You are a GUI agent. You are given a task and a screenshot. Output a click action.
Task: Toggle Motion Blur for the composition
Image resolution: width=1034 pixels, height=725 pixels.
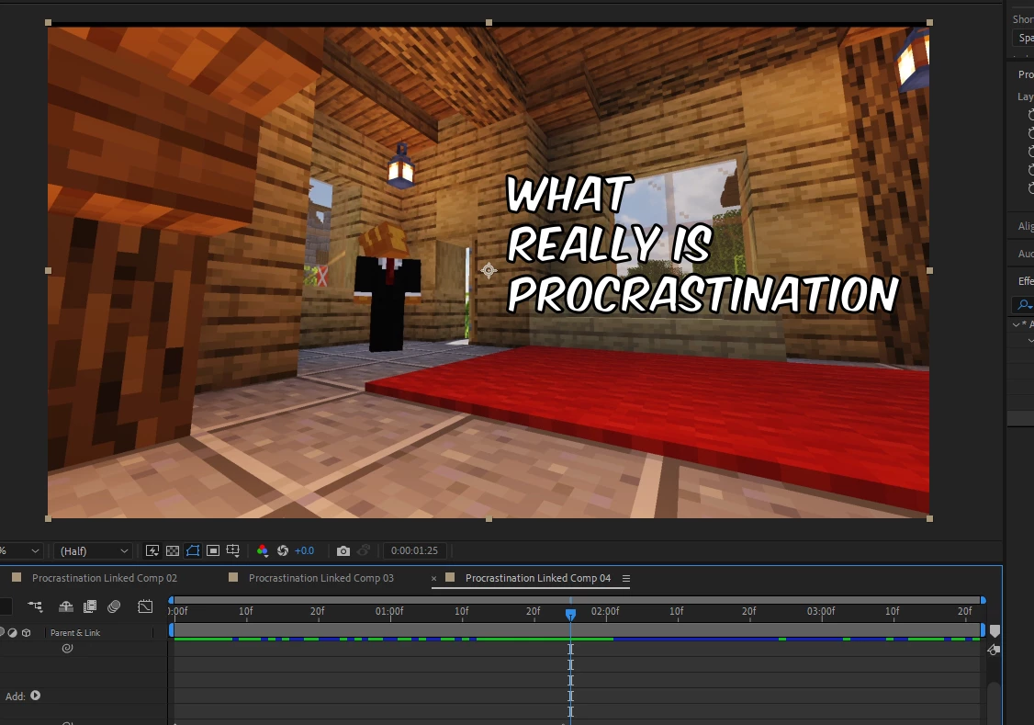tap(114, 606)
